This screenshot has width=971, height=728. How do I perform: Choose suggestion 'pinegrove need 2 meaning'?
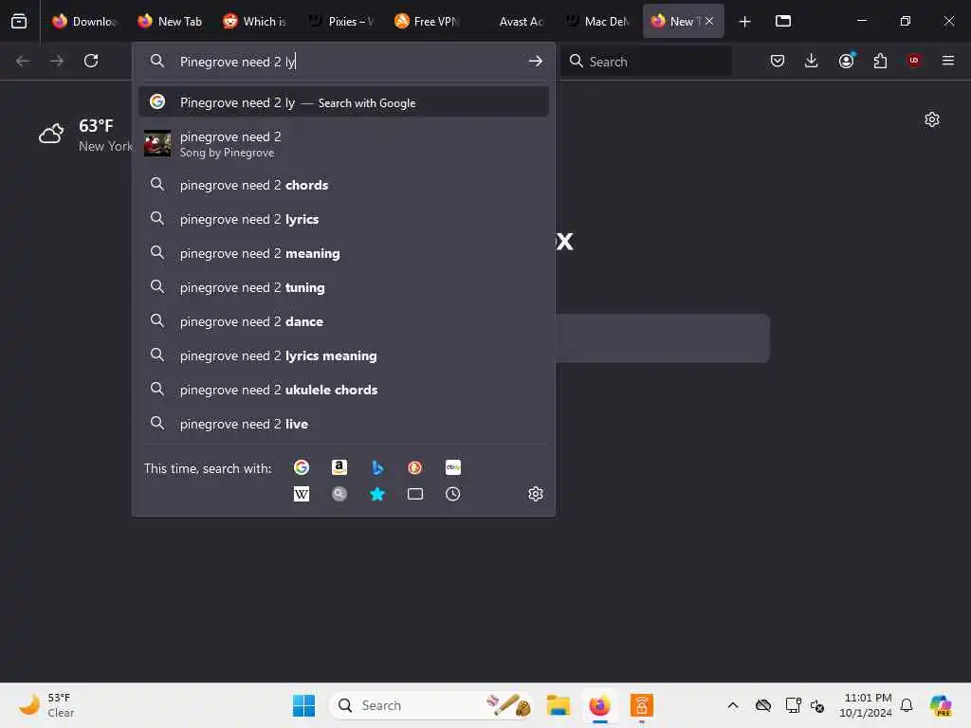[x=343, y=253]
